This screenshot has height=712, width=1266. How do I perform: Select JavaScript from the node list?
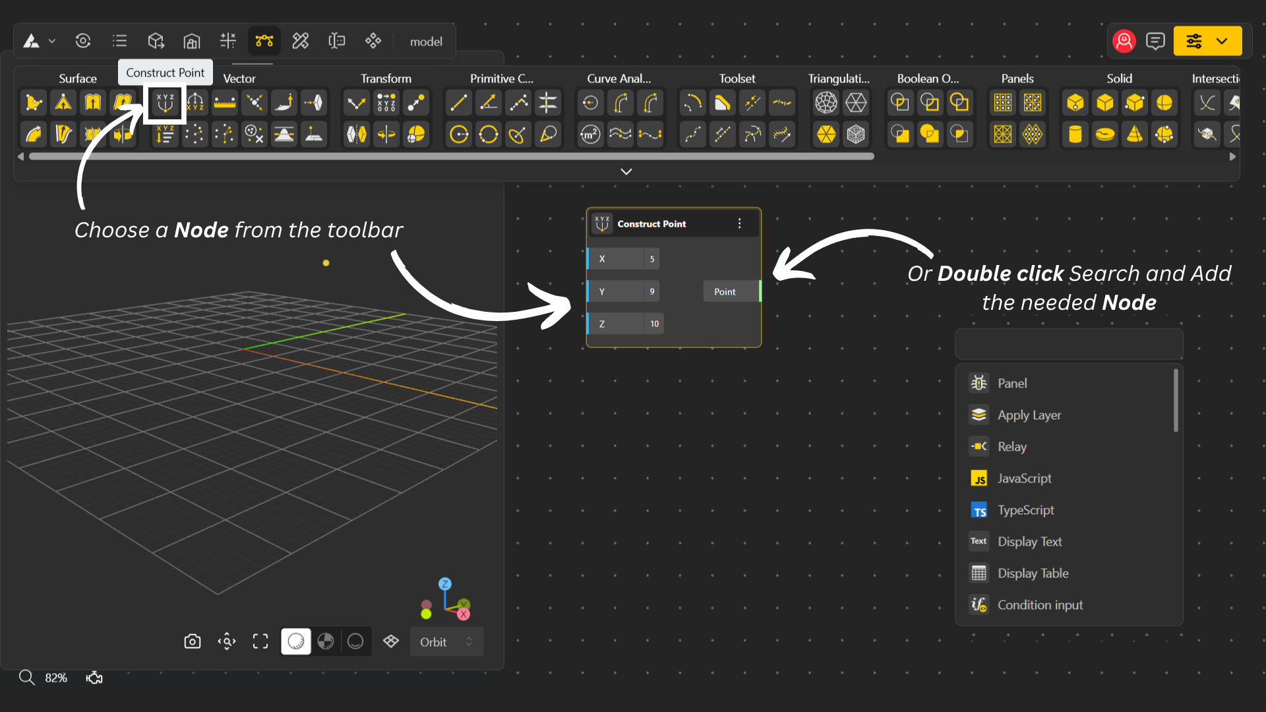pyautogui.click(x=1024, y=479)
